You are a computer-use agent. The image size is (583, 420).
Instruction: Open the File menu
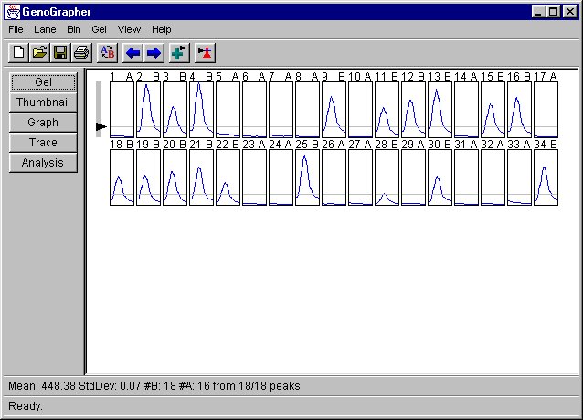[x=16, y=29]
